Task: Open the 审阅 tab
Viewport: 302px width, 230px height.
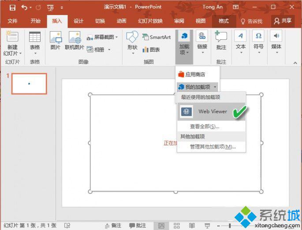Action: click(x=179, y=21)
